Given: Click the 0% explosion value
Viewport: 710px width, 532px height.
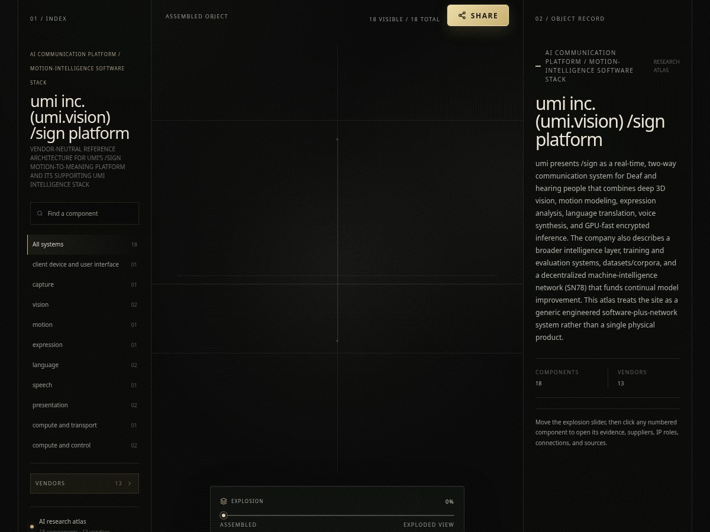Looking at the screenshot, I should click(x=450, y=502).
